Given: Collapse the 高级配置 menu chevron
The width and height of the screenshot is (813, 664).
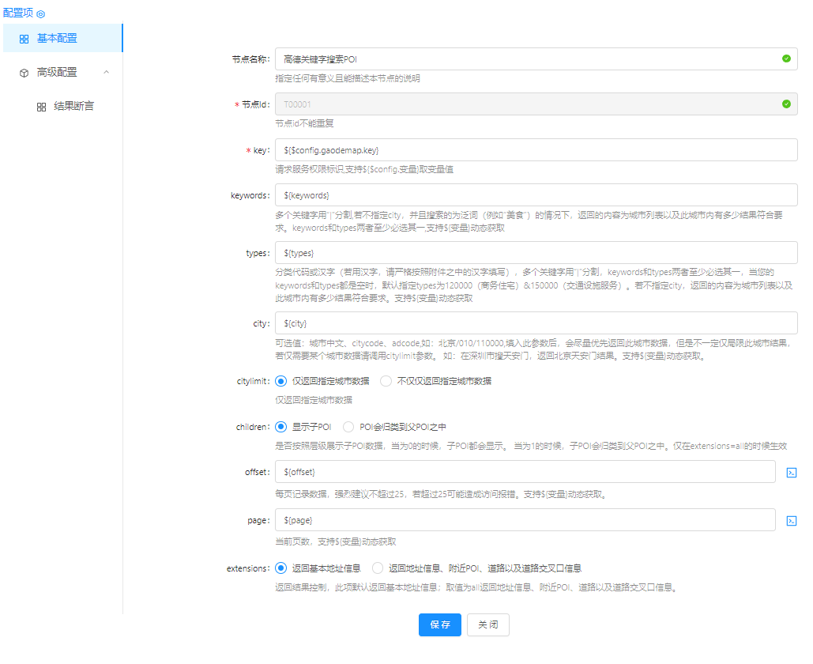Looking at the screenshot, I should click(x=107, y=73).
